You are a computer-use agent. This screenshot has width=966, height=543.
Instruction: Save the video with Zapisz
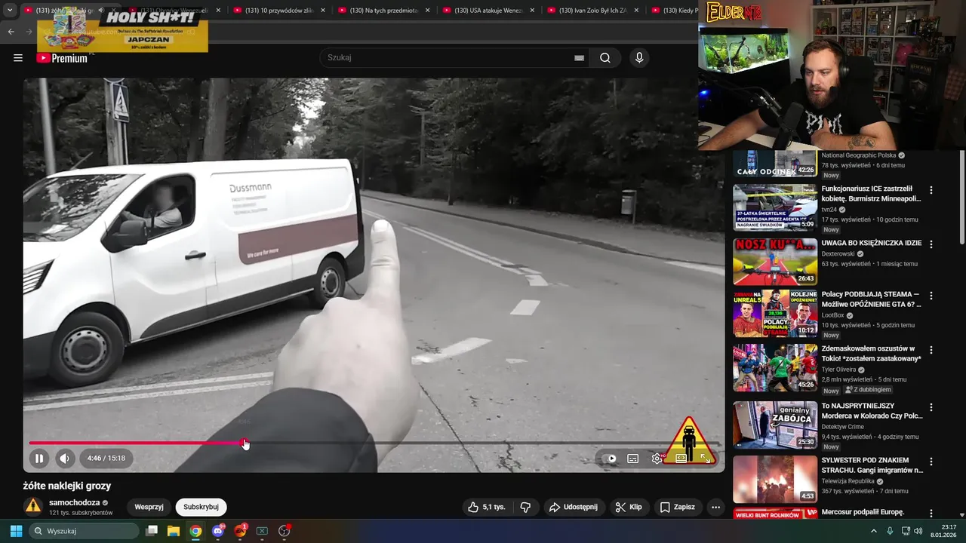(x=677, y=507)
